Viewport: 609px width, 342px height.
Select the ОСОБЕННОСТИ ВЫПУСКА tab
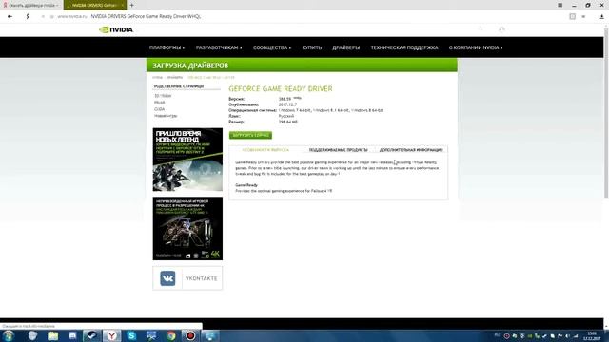coord(265,150)
